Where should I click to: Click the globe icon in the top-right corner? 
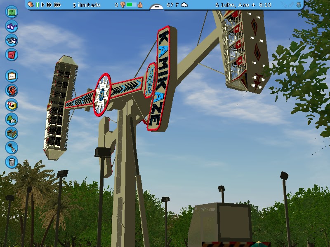tap(298, 4)
